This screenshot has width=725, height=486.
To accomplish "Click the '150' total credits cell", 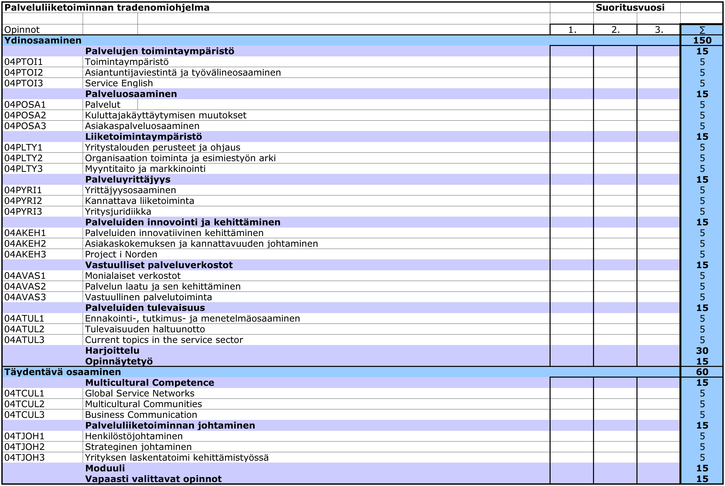I will (x=702, y=40).
